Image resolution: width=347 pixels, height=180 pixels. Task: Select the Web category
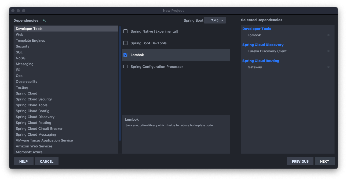66,34
